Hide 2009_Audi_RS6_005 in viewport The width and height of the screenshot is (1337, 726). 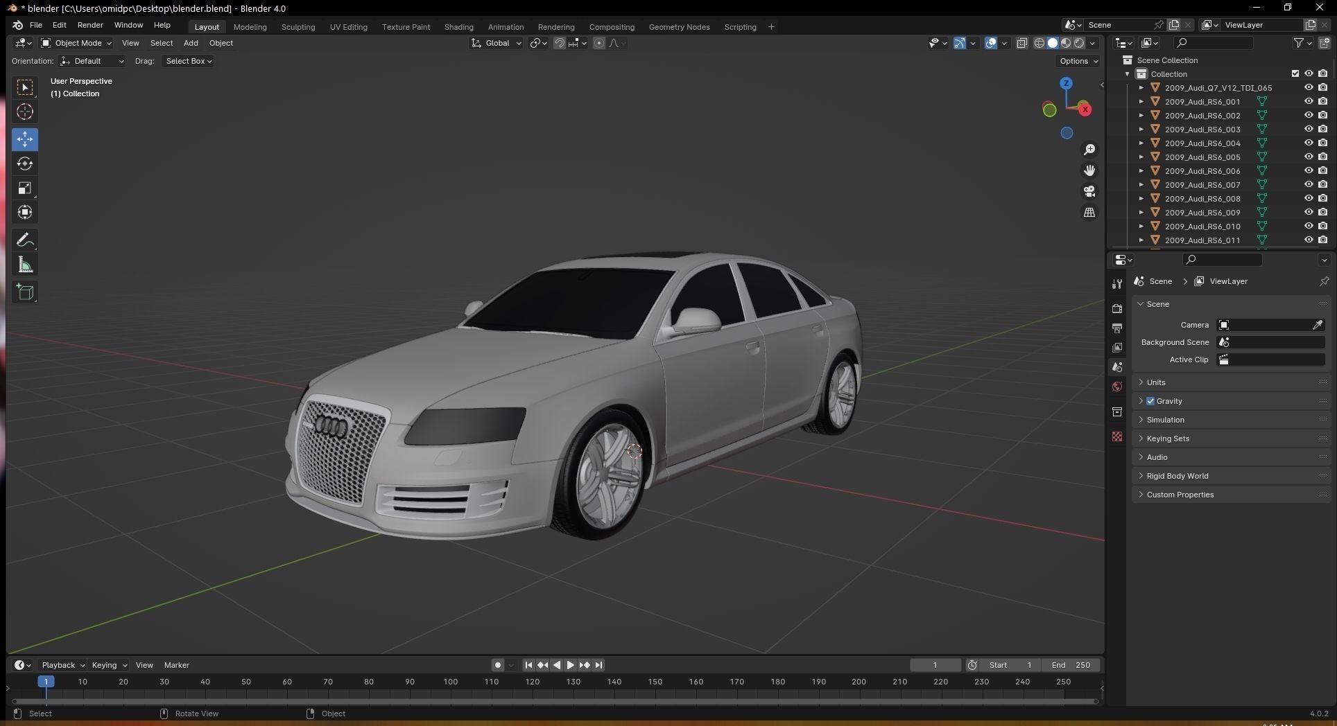click(1309, 157)
